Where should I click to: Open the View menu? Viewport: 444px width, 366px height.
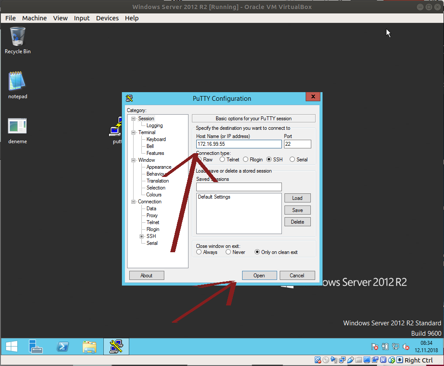click(61, 18)
